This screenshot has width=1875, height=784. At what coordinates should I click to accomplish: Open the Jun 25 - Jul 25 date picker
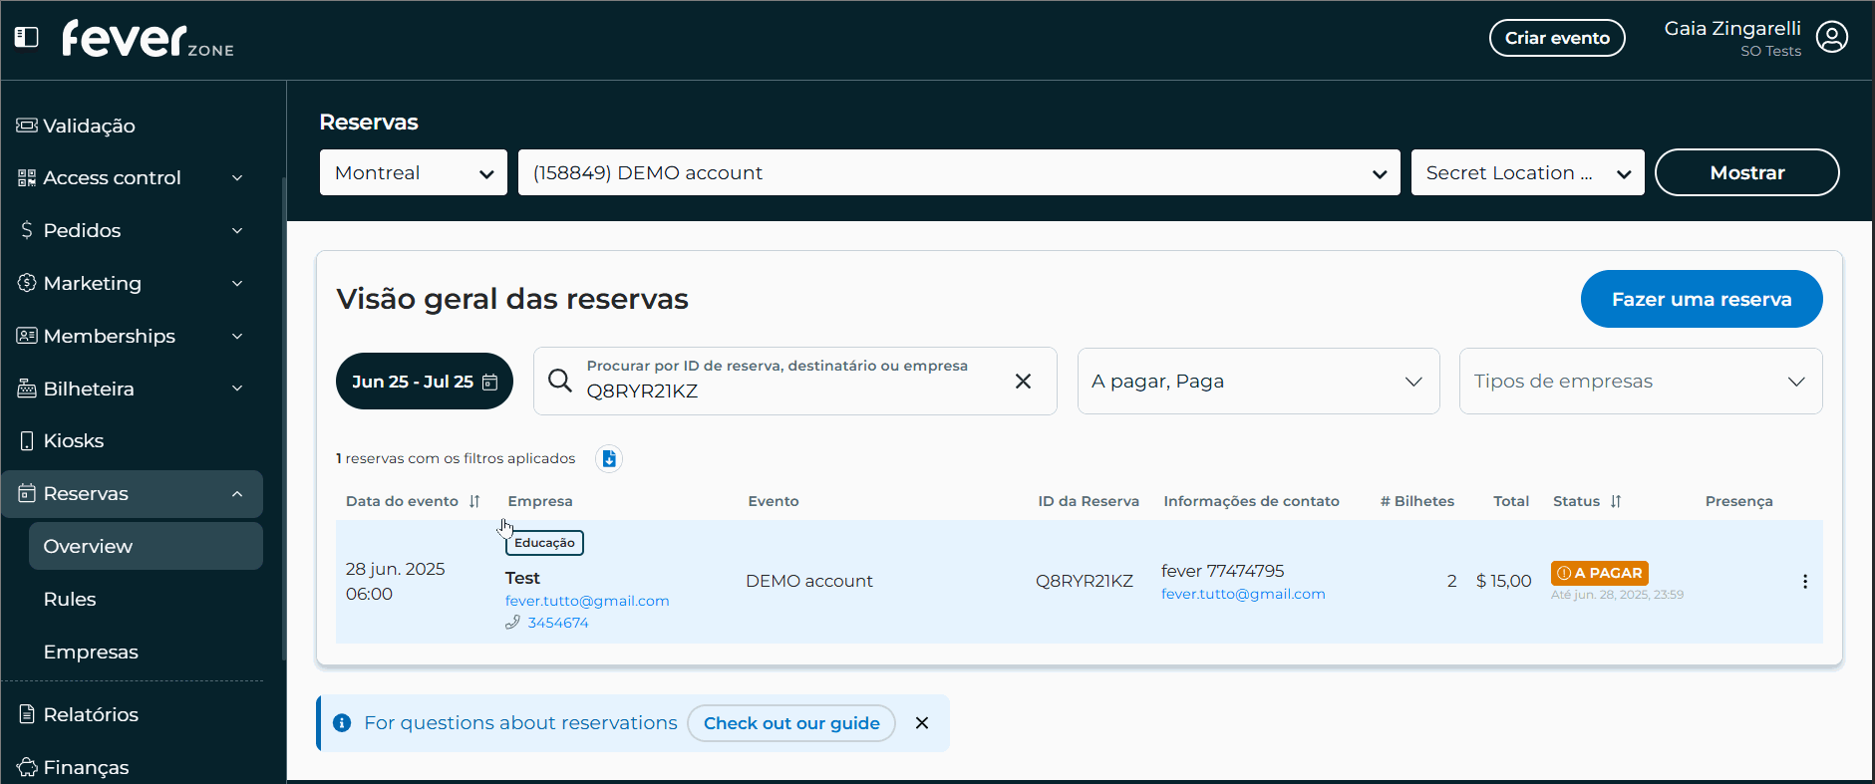click(x=425, y=381)
